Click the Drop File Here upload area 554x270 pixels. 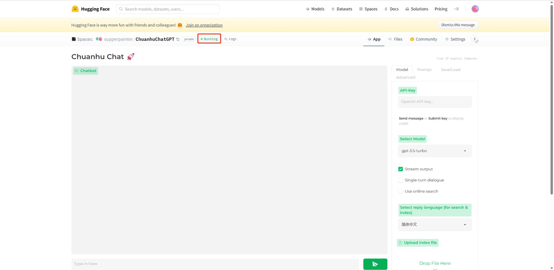pos(435,263)
